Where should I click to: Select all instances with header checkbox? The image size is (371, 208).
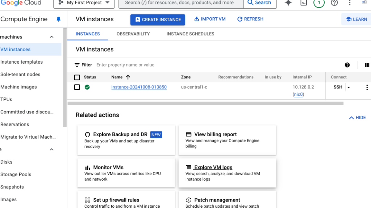(x=77, y=77)
